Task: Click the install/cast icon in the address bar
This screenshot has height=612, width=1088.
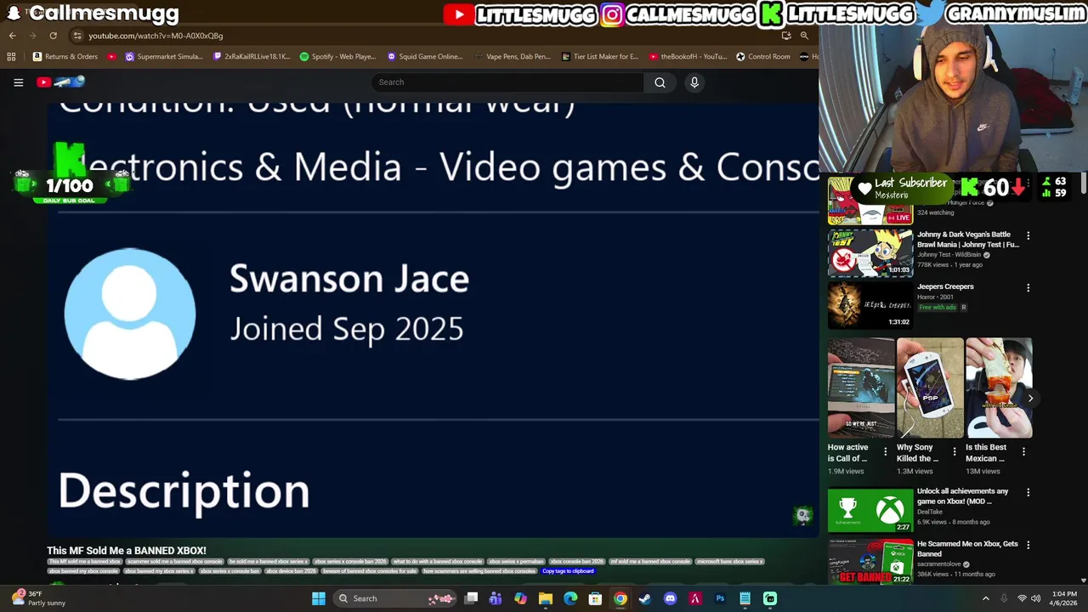Action: pos(786,36)
